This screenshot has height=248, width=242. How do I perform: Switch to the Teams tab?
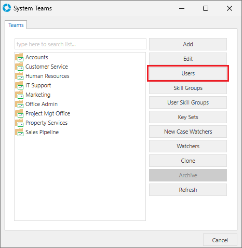(16, 25)
